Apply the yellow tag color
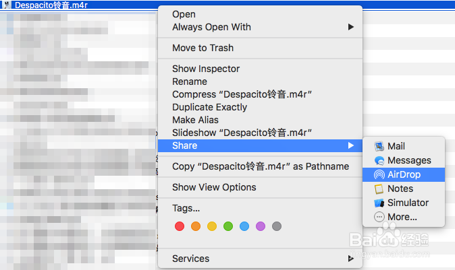Screen dimensions: 455x270 [212, 226]
